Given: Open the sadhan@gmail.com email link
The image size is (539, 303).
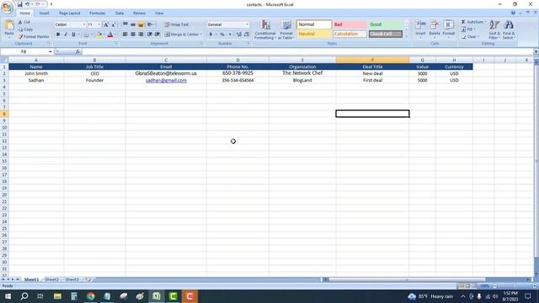Looking at the screenshot, I should coord(166,80).
